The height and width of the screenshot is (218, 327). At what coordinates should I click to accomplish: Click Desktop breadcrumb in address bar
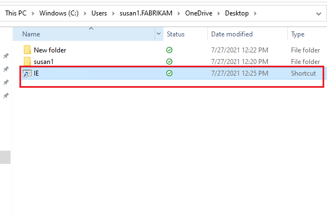coord(237,13)
